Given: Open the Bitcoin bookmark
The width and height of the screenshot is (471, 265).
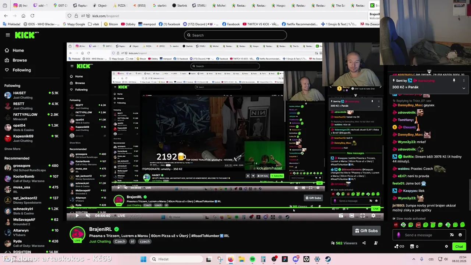Looking at the screenshot, I should (111, 24).
